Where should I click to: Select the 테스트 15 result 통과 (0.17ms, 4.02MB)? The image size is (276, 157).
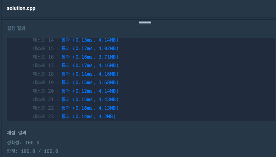(x=90, y=49)
